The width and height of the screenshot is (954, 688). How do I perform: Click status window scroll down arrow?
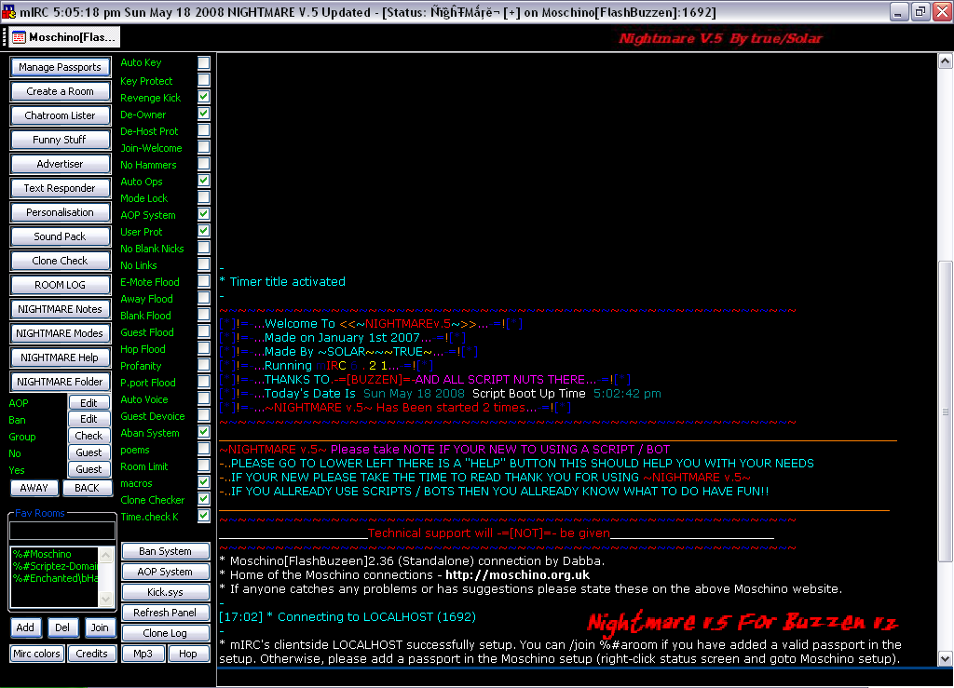pos(945,658)
